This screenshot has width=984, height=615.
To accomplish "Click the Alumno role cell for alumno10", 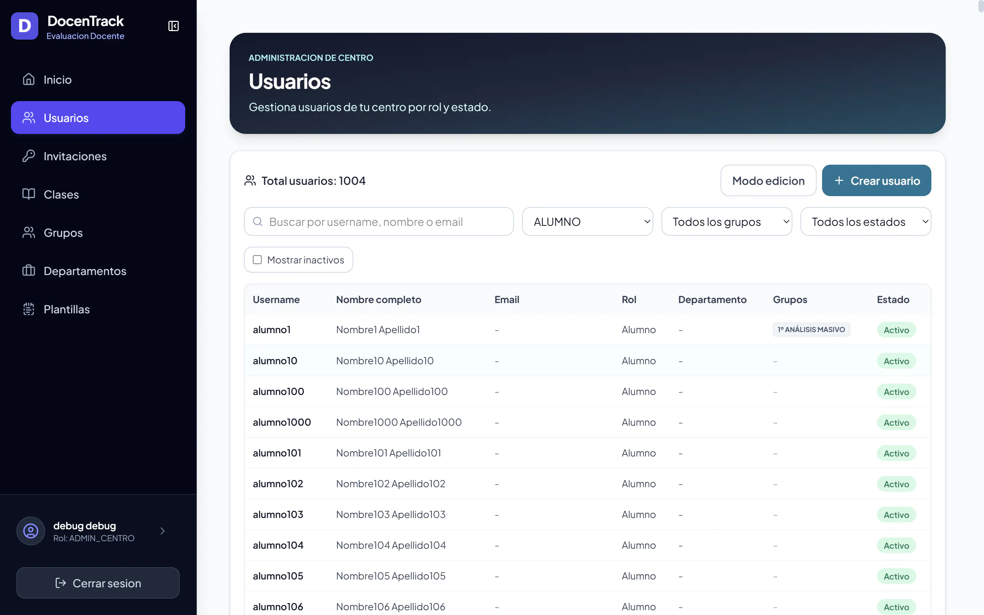I will click(638, 360).
